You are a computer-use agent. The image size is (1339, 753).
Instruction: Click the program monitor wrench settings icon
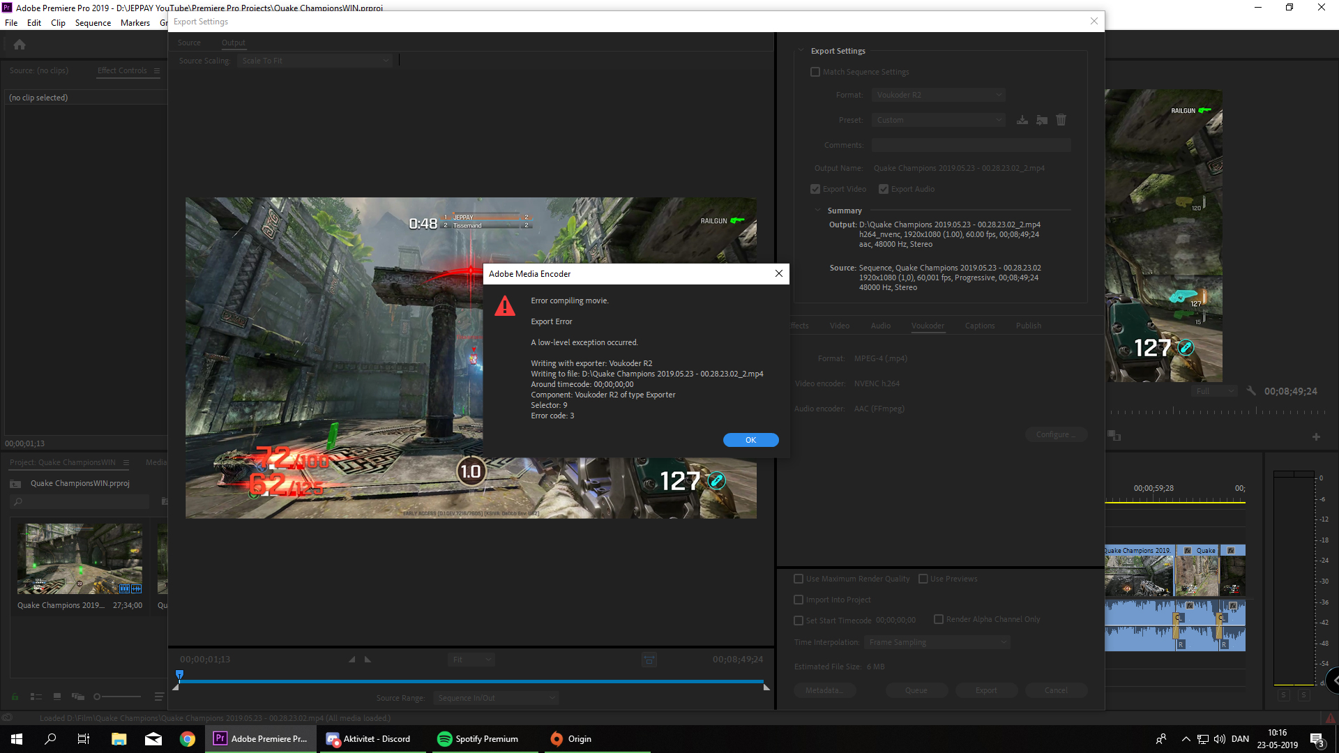1251,391
